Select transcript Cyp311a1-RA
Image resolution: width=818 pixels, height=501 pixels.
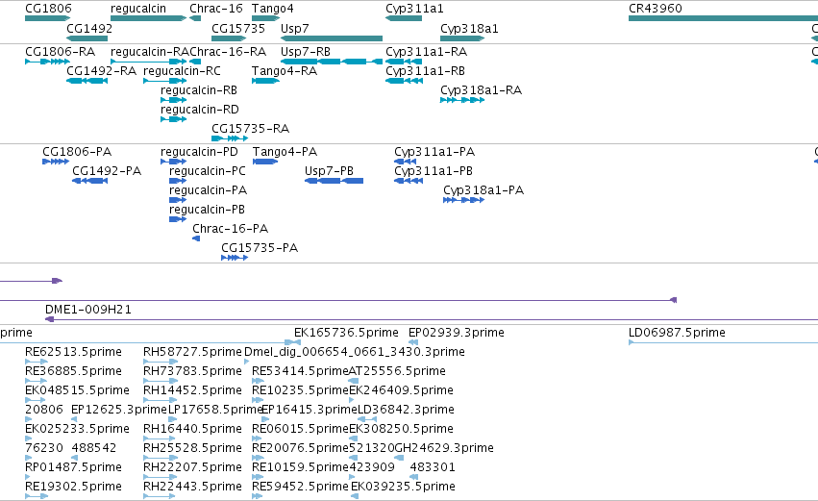click(x=426, y=52)
